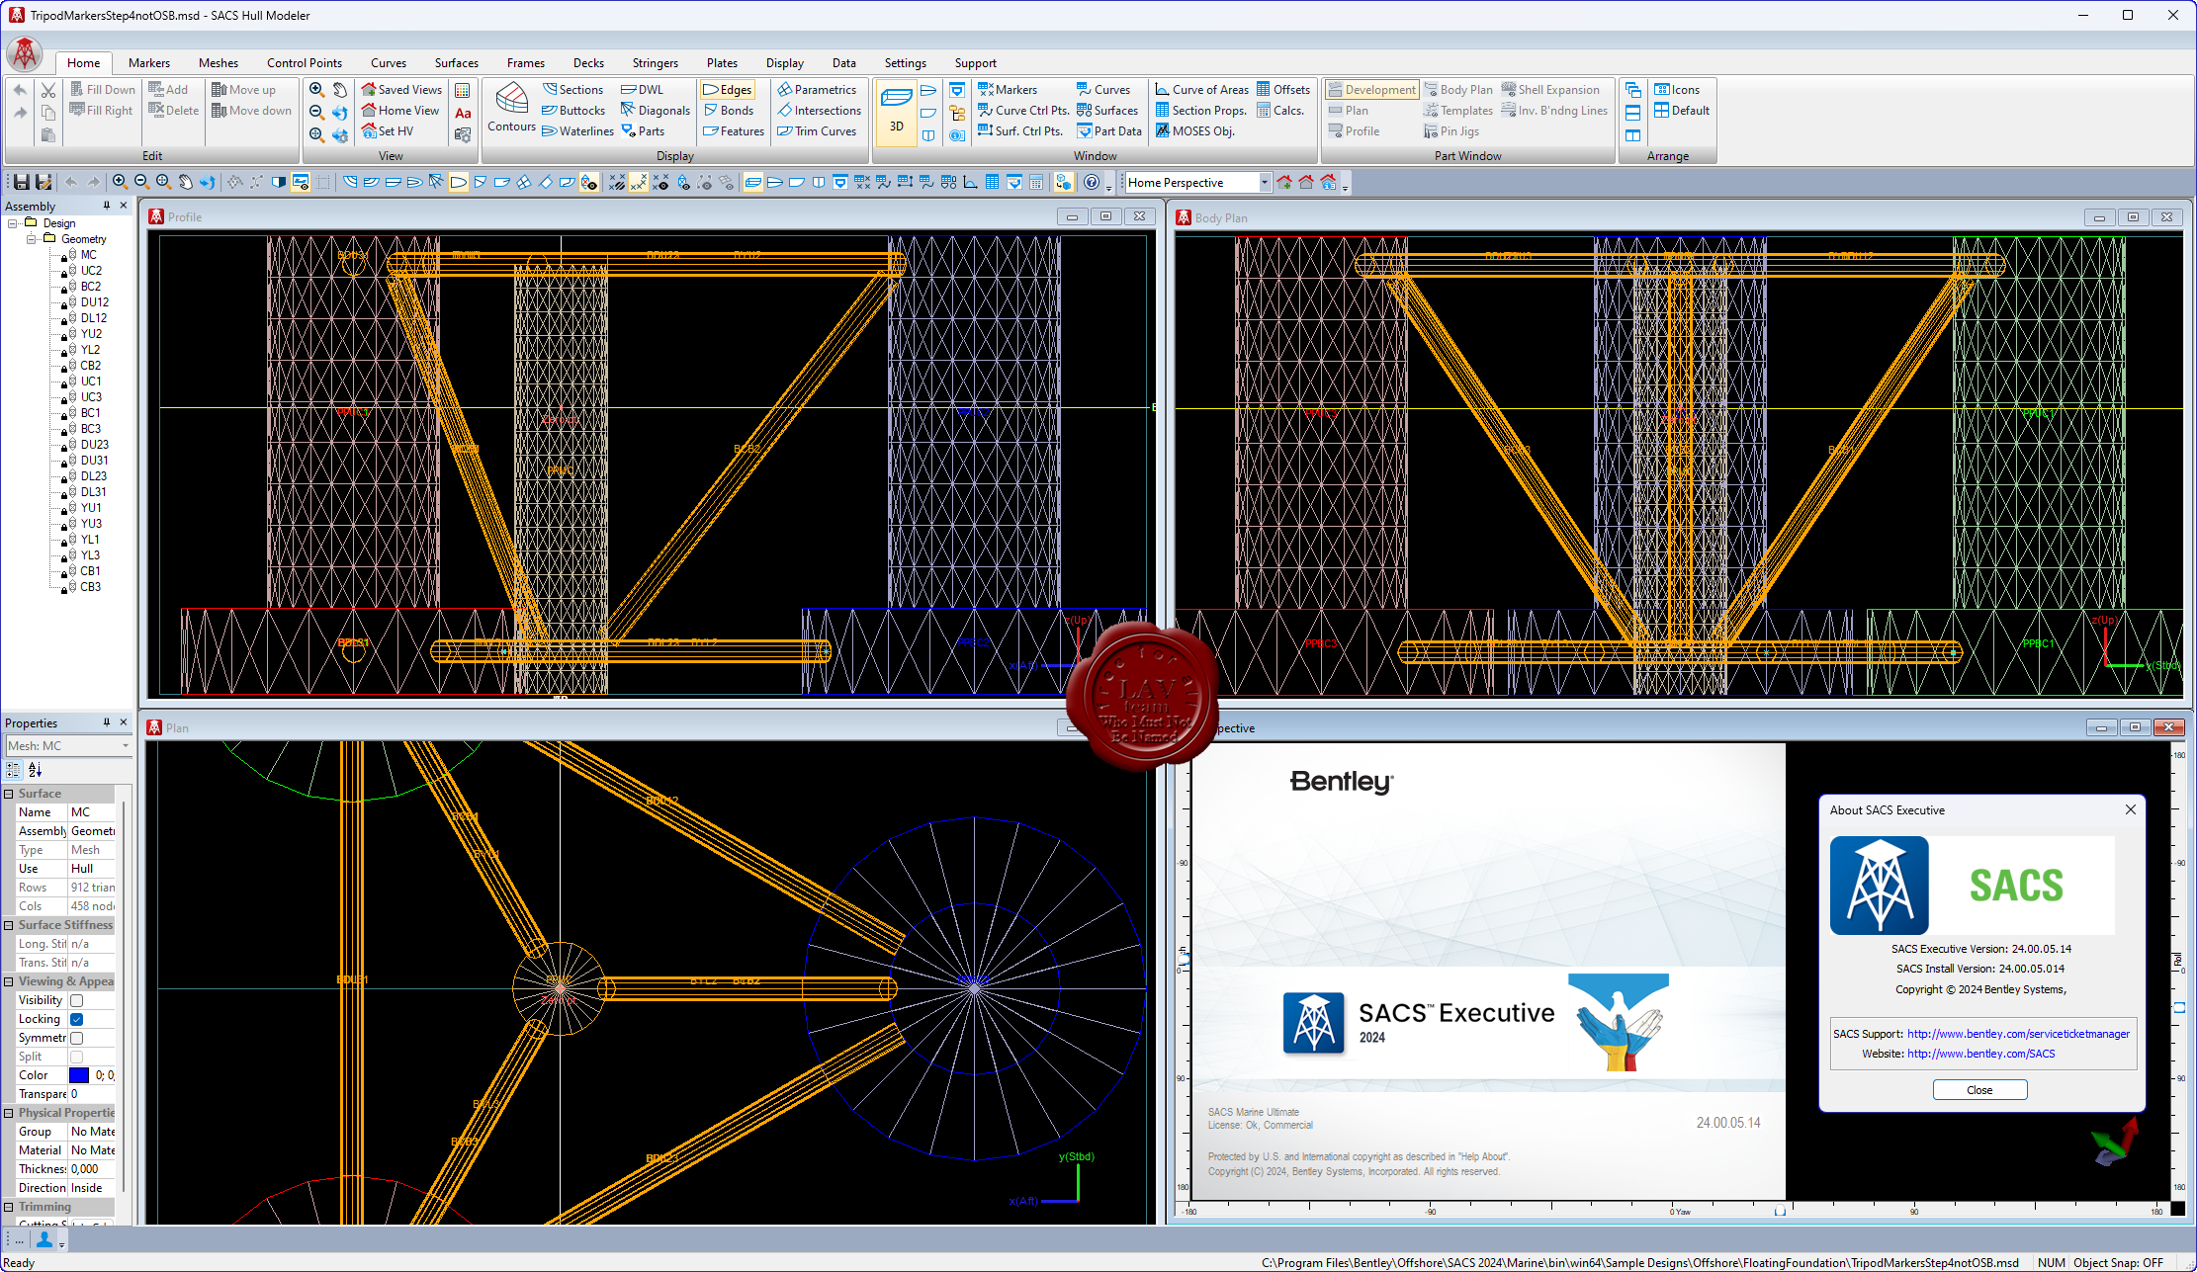Collapse the Physical Properties section
Screen dimensions: 2197x1272
click(9, 1113)
